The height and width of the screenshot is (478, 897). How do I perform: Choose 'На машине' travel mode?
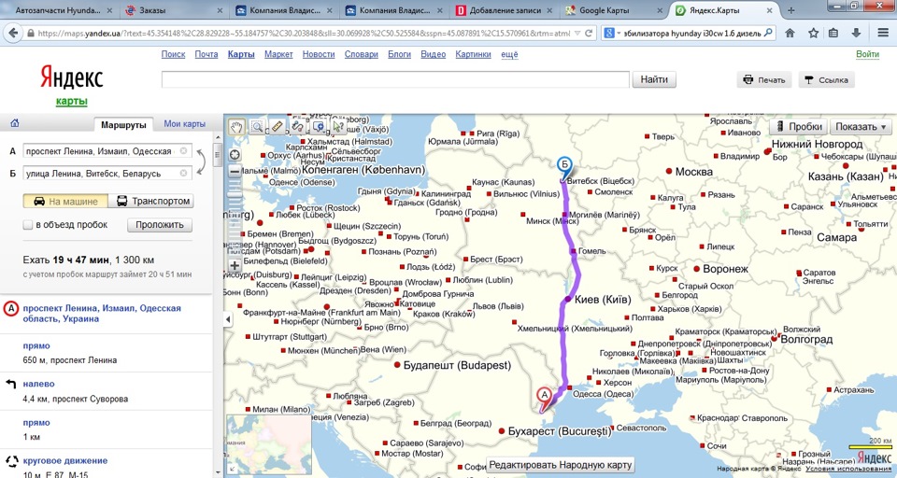point(65,202)
